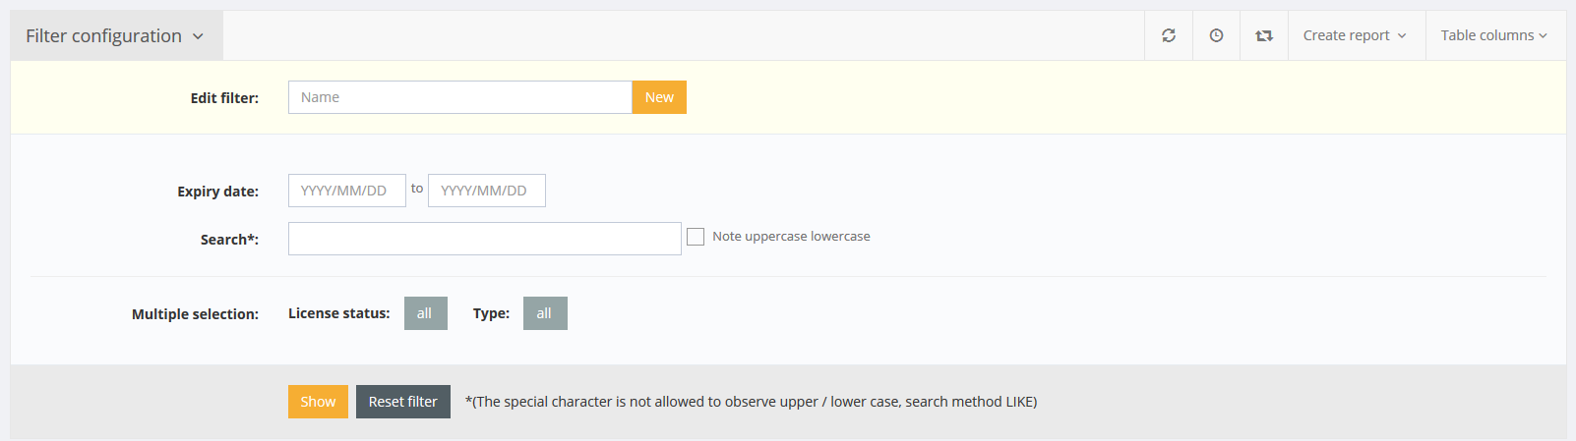Screen dimensions: 1576x441
Task: Click the Show button
Action: [318, 402]
